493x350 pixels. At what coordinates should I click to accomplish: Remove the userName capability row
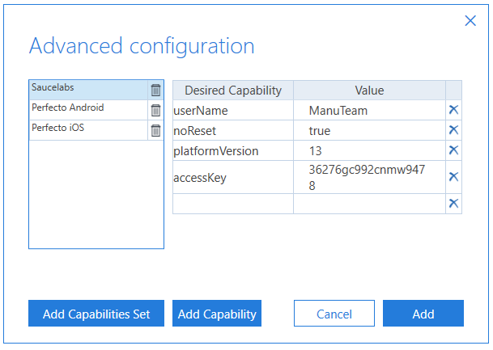[x=453, y=111]
